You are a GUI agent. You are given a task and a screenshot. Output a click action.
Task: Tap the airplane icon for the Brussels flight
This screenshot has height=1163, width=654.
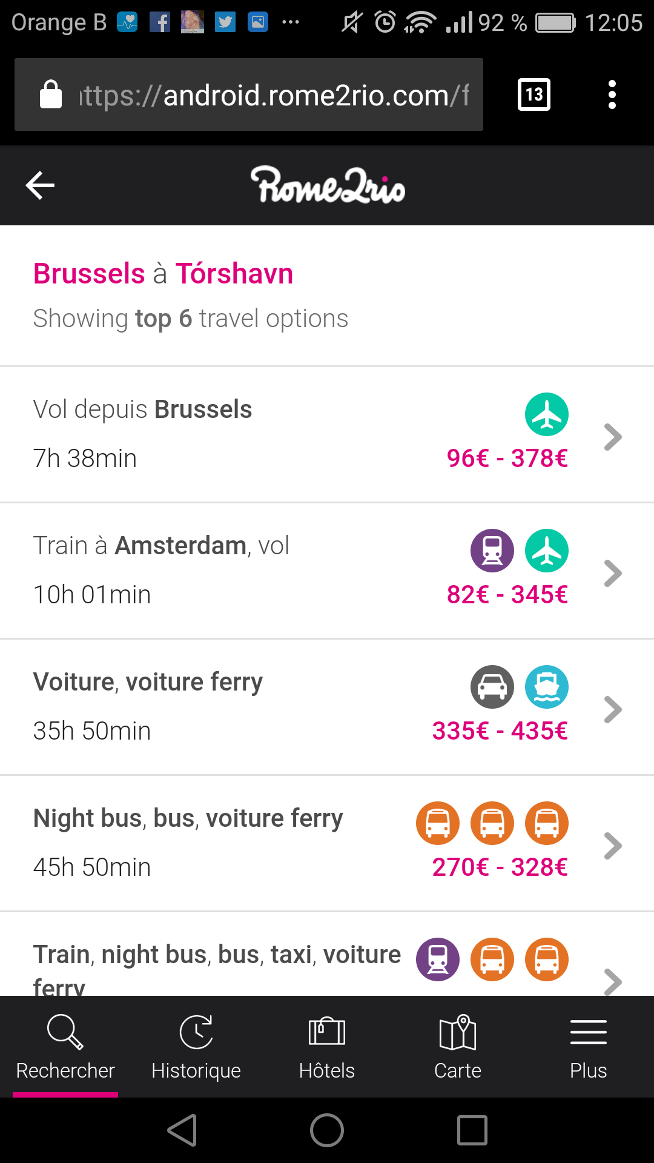547,415
